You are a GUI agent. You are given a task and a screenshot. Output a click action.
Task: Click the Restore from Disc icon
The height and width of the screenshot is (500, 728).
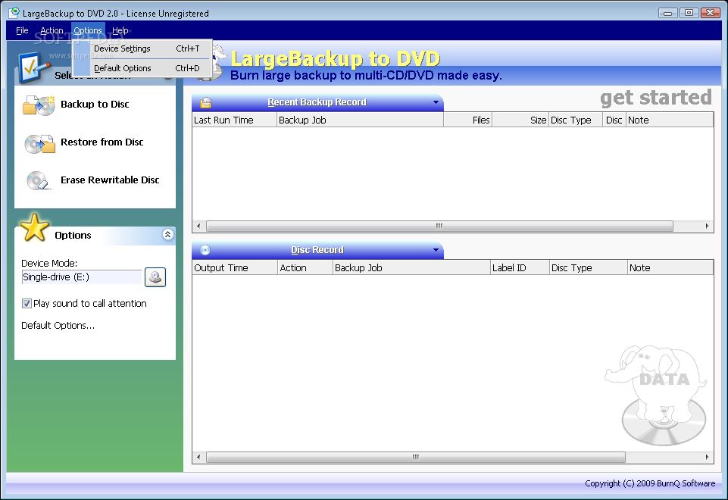[x=39, y=143]
